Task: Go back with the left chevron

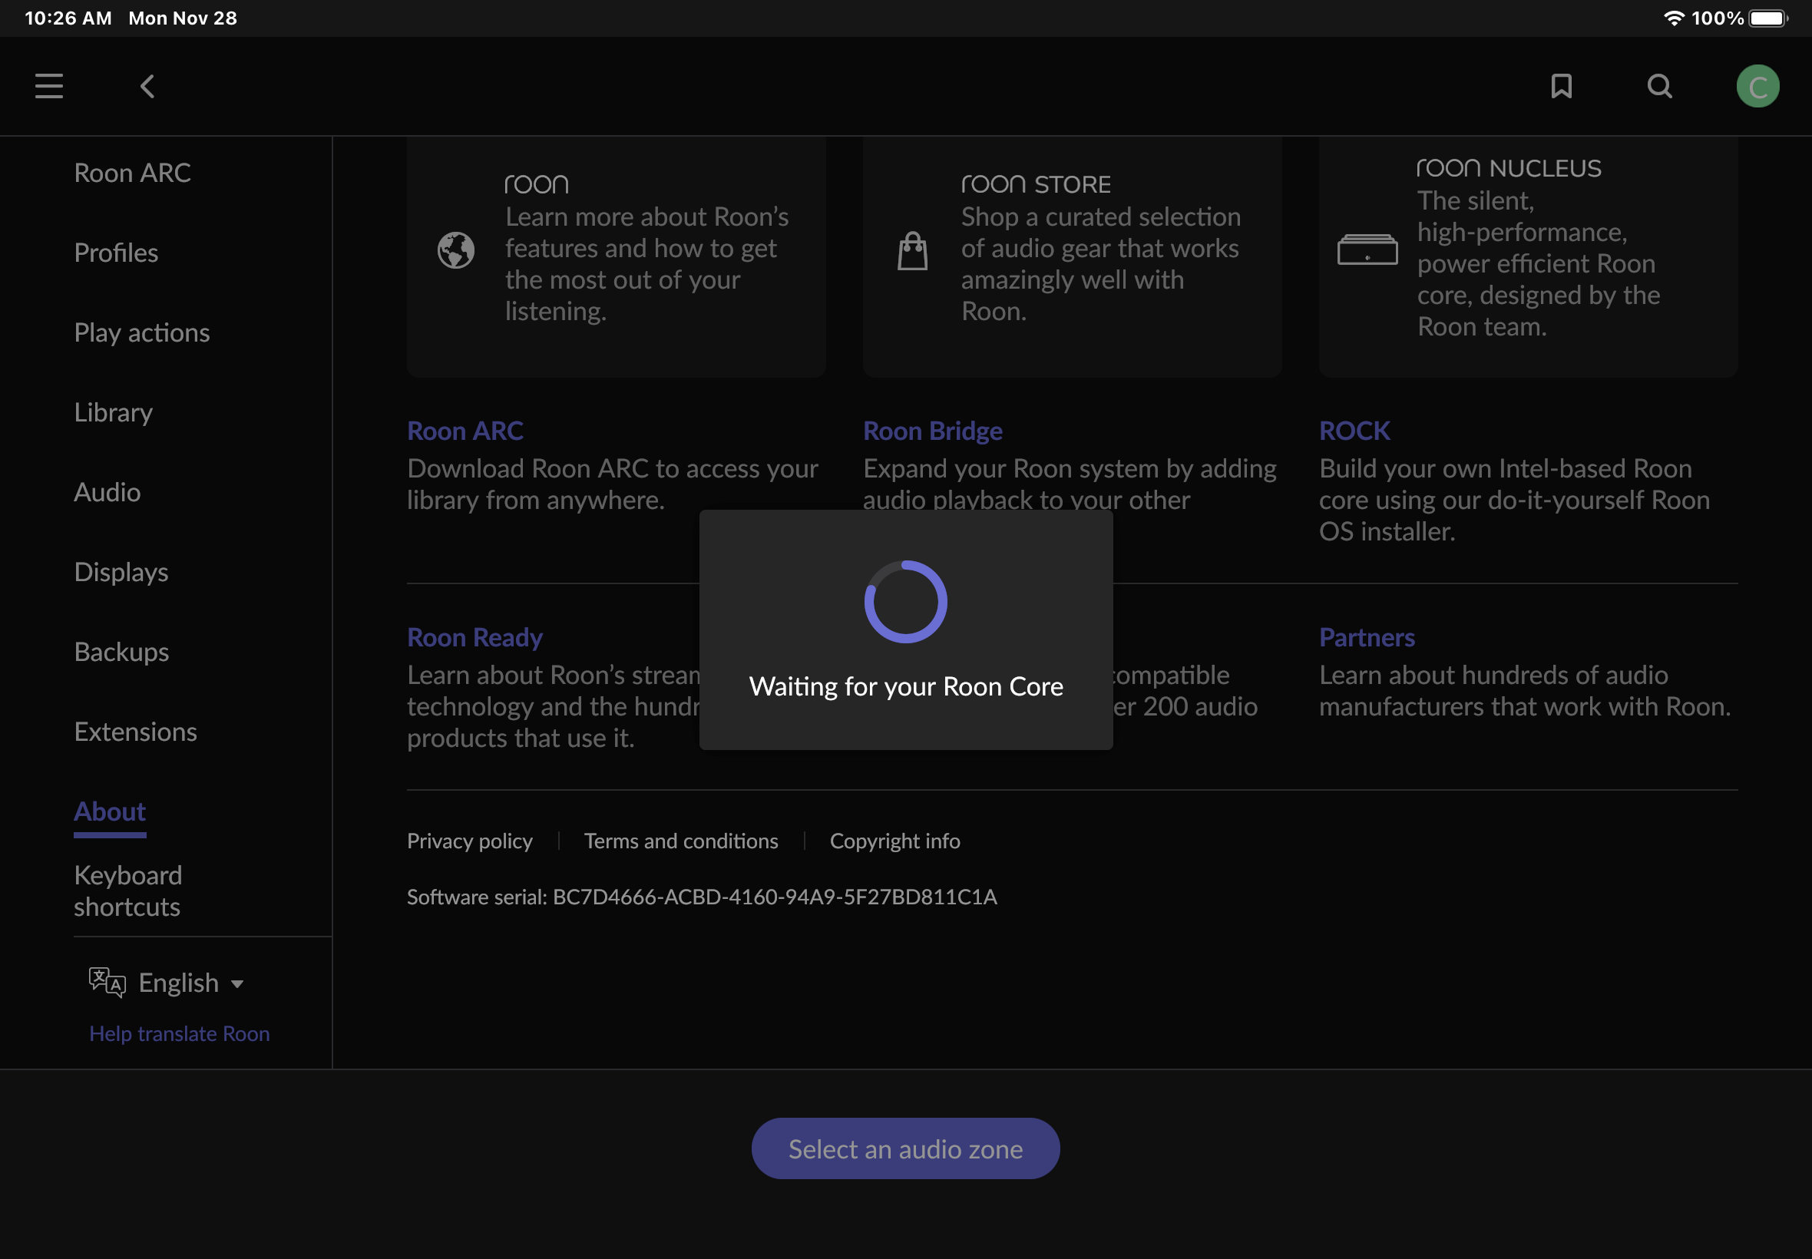Action: click(147, 86)
